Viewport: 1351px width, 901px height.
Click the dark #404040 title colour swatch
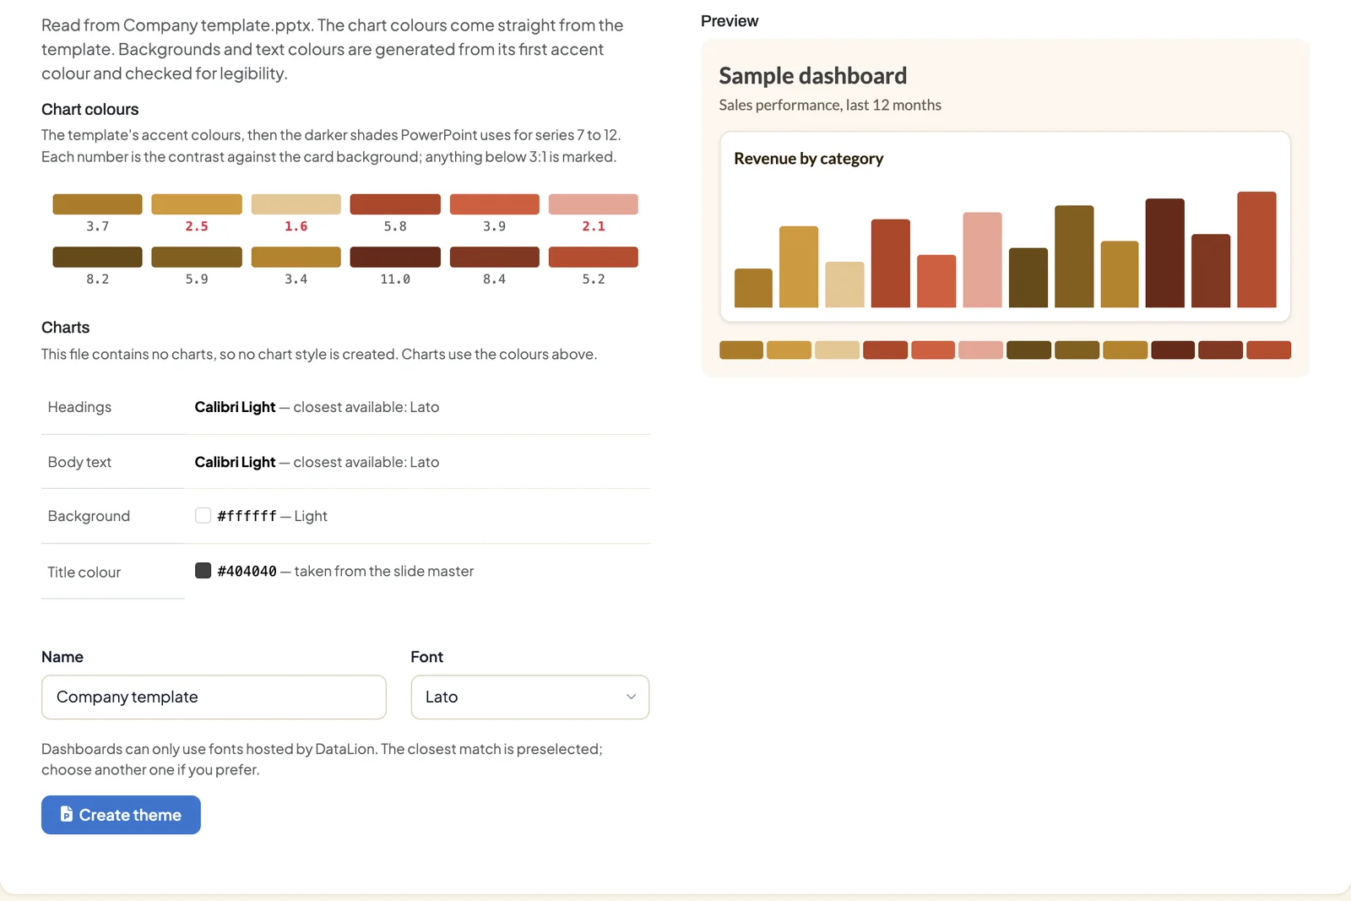(203, 571)
